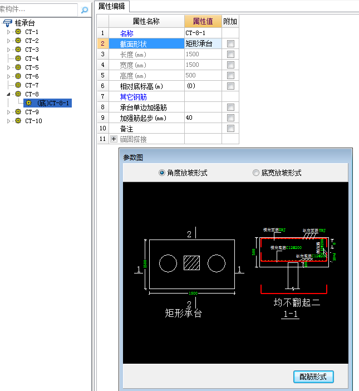The image size is (359, 391).
Task: Click the 附加 column header
Action: (230, 22)
